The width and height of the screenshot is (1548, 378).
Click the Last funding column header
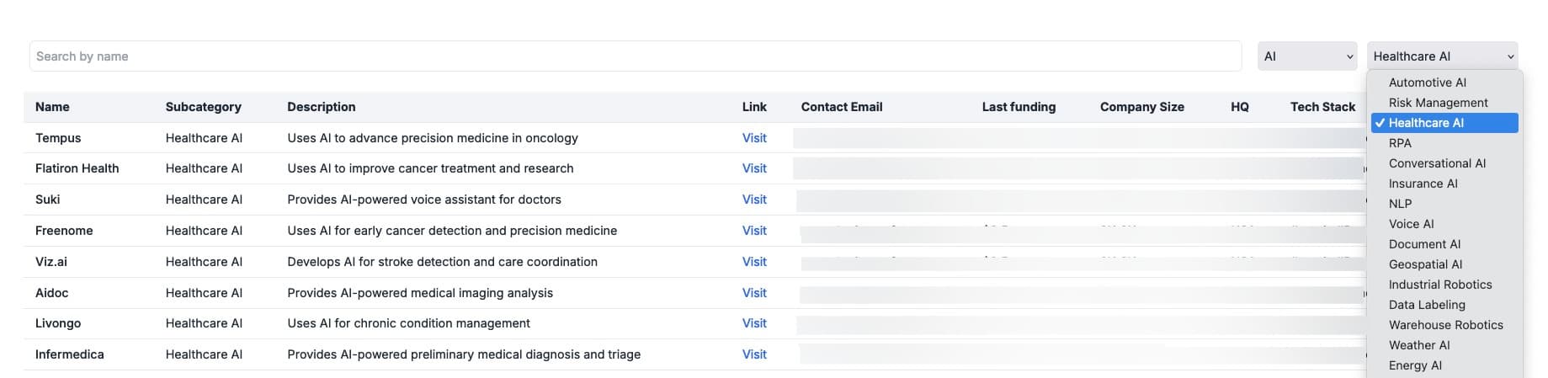click(1018, 107)
